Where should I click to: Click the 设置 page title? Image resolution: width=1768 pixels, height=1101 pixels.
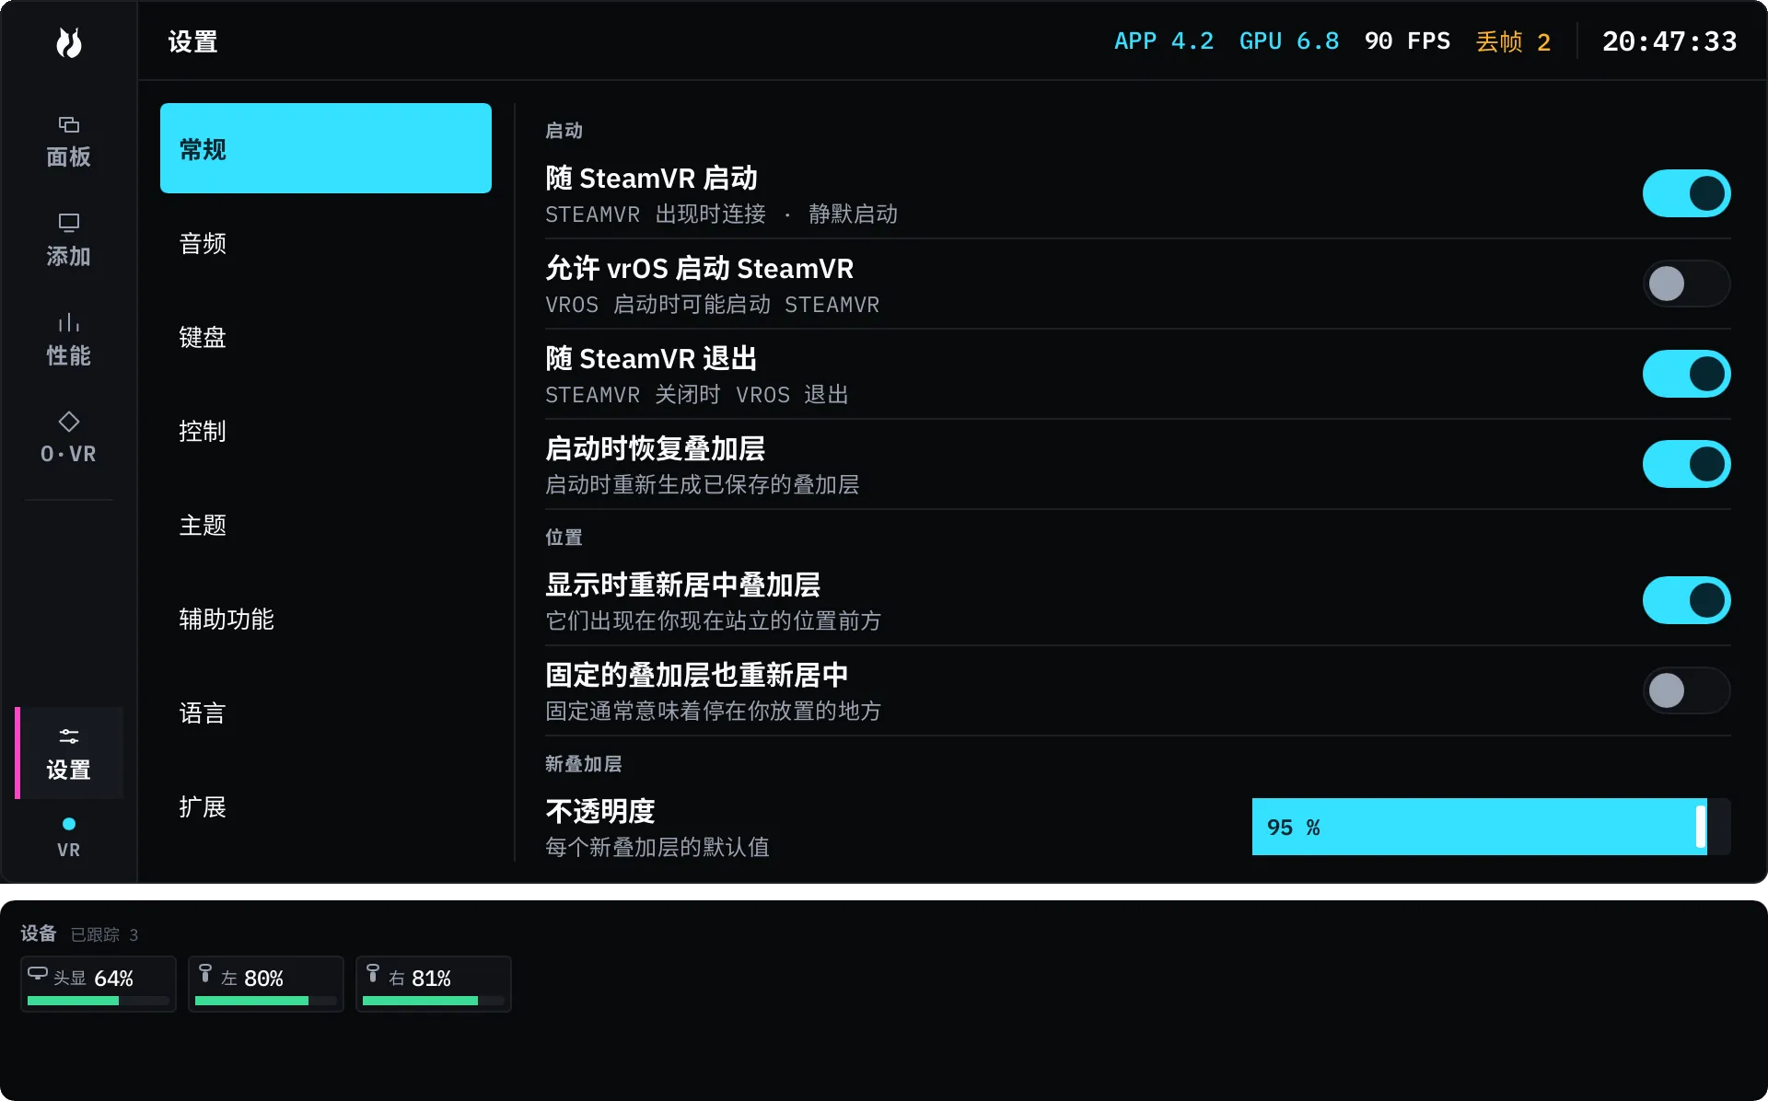click(192, 41)
